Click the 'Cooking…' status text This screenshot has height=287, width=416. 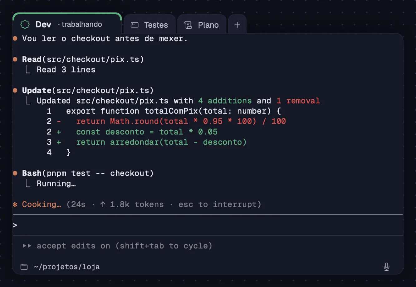tap(42, 204)
